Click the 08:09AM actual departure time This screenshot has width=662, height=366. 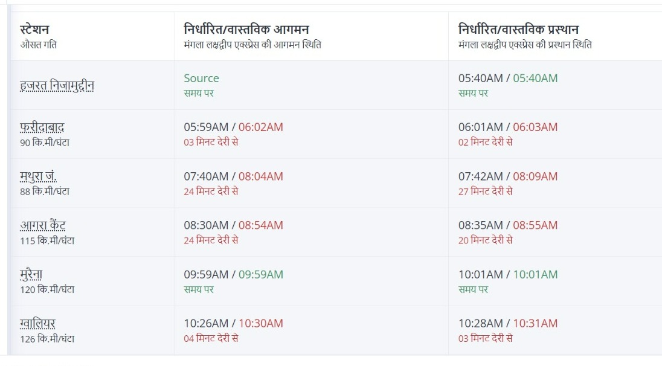click(535, 176)
